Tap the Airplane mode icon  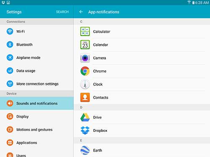click(10, 57)
